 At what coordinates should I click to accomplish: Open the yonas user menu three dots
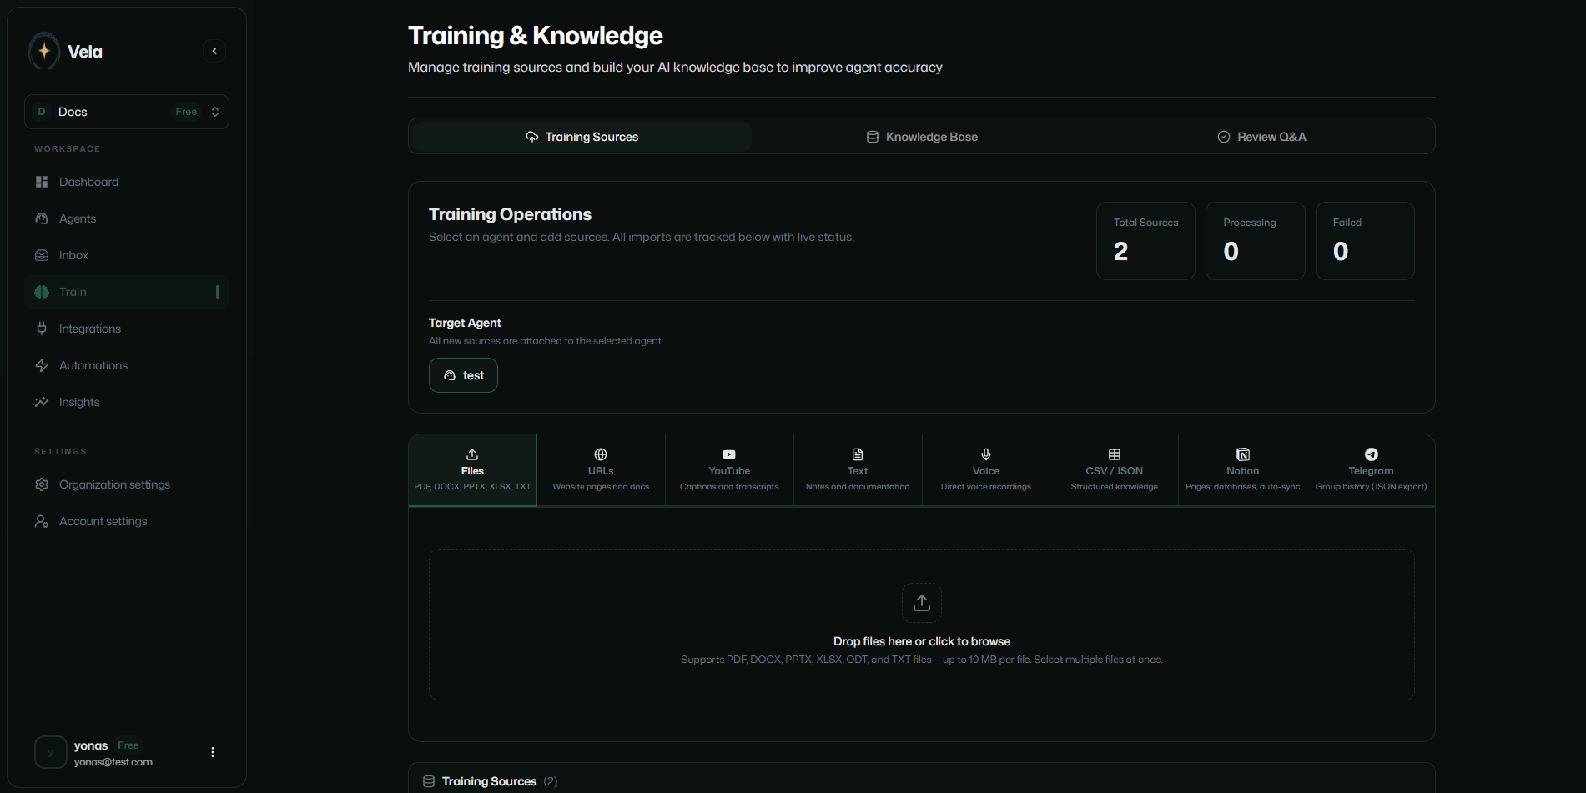pos(213,752)
